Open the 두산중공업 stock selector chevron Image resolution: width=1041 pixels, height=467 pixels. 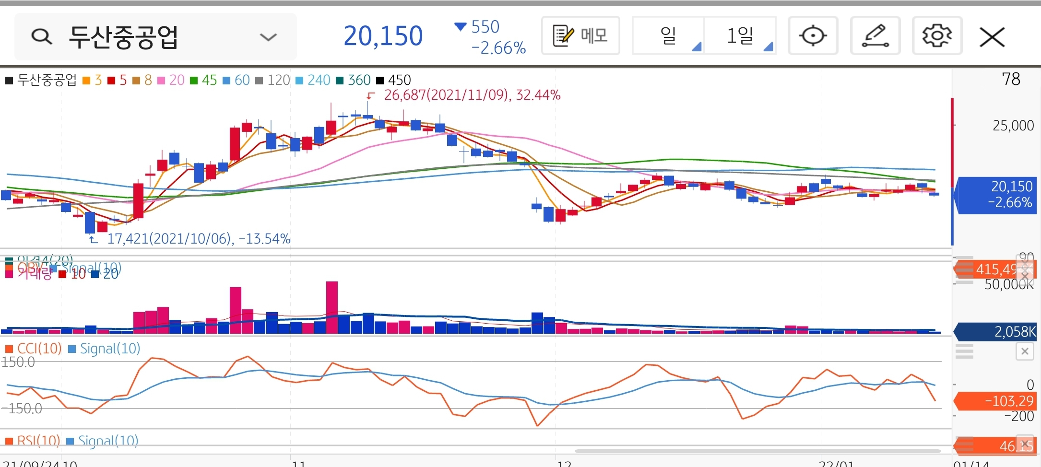(268, 37)
